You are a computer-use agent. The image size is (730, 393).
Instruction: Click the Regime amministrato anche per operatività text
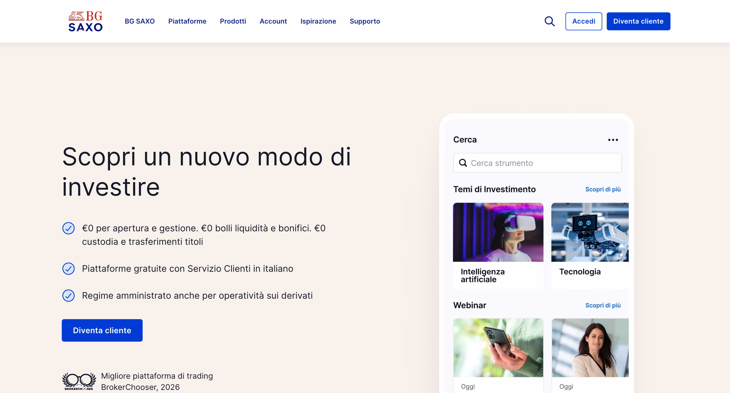pyautogui.click(x=197, y=296)
